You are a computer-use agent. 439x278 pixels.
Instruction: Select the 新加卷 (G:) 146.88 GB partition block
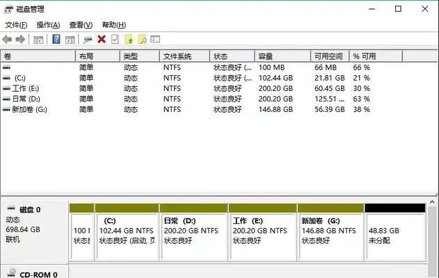(x=331, y=236)
